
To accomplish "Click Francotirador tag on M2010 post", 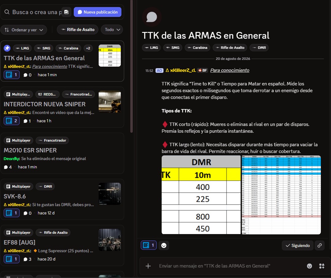I will click(52, 140).
